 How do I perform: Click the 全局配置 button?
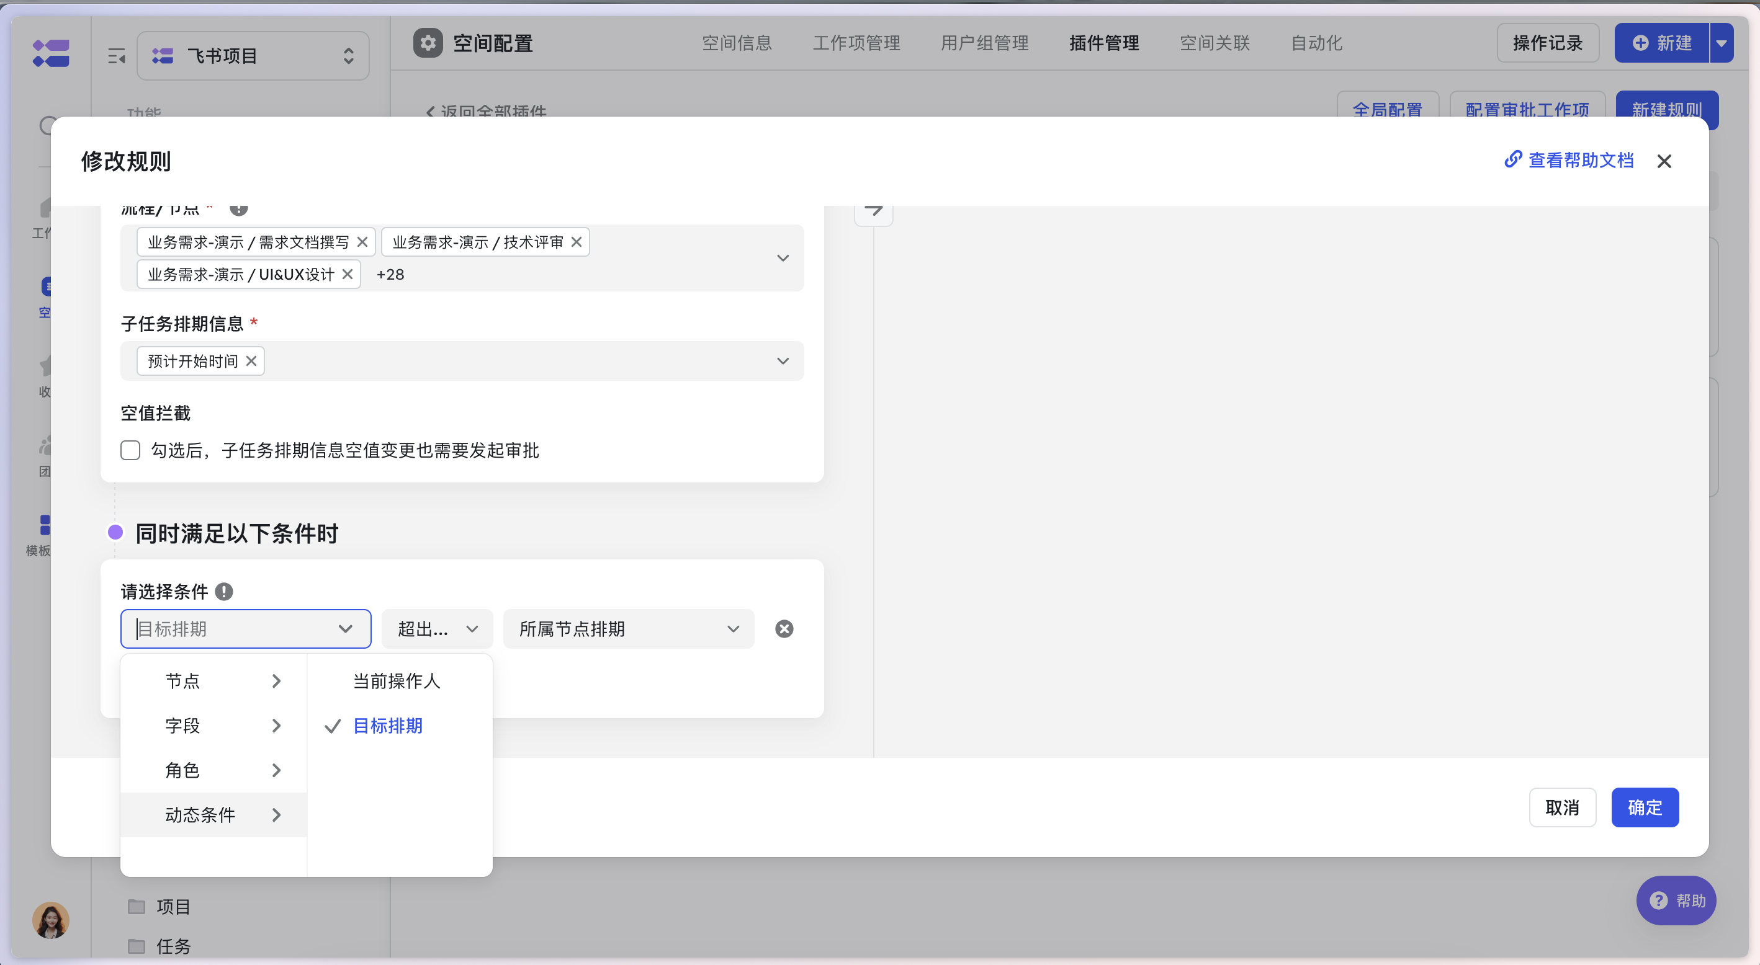[1388, 107]
